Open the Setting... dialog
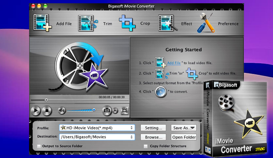The height and width of the screenshot is (158, 273). 153,128
